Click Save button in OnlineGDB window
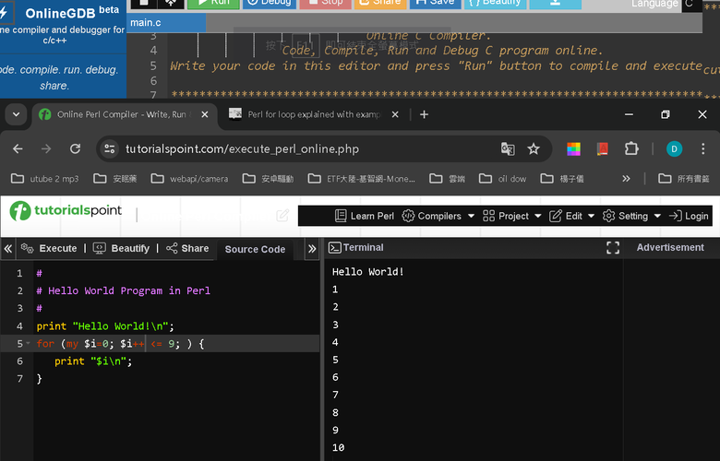720x461 pixels. click(x=436, y=3)
